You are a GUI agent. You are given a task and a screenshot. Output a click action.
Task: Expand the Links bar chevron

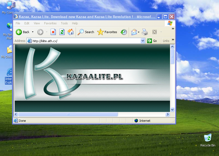point(173,39)
